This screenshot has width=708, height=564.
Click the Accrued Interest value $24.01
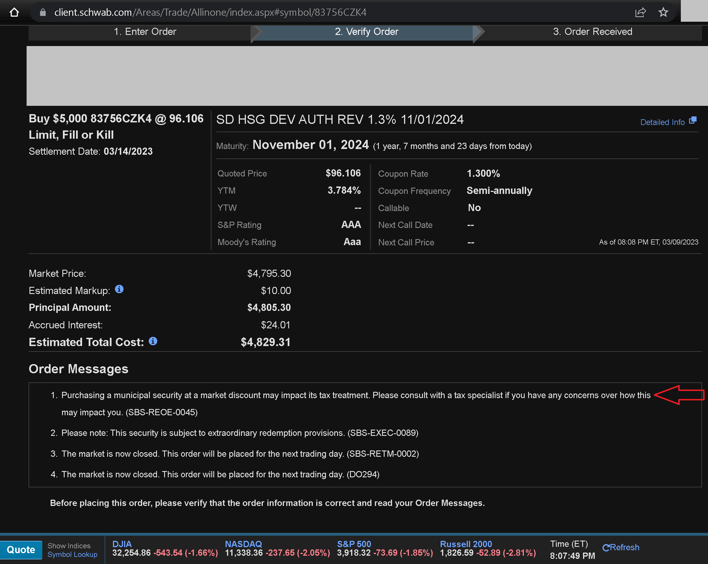point(276,325)
